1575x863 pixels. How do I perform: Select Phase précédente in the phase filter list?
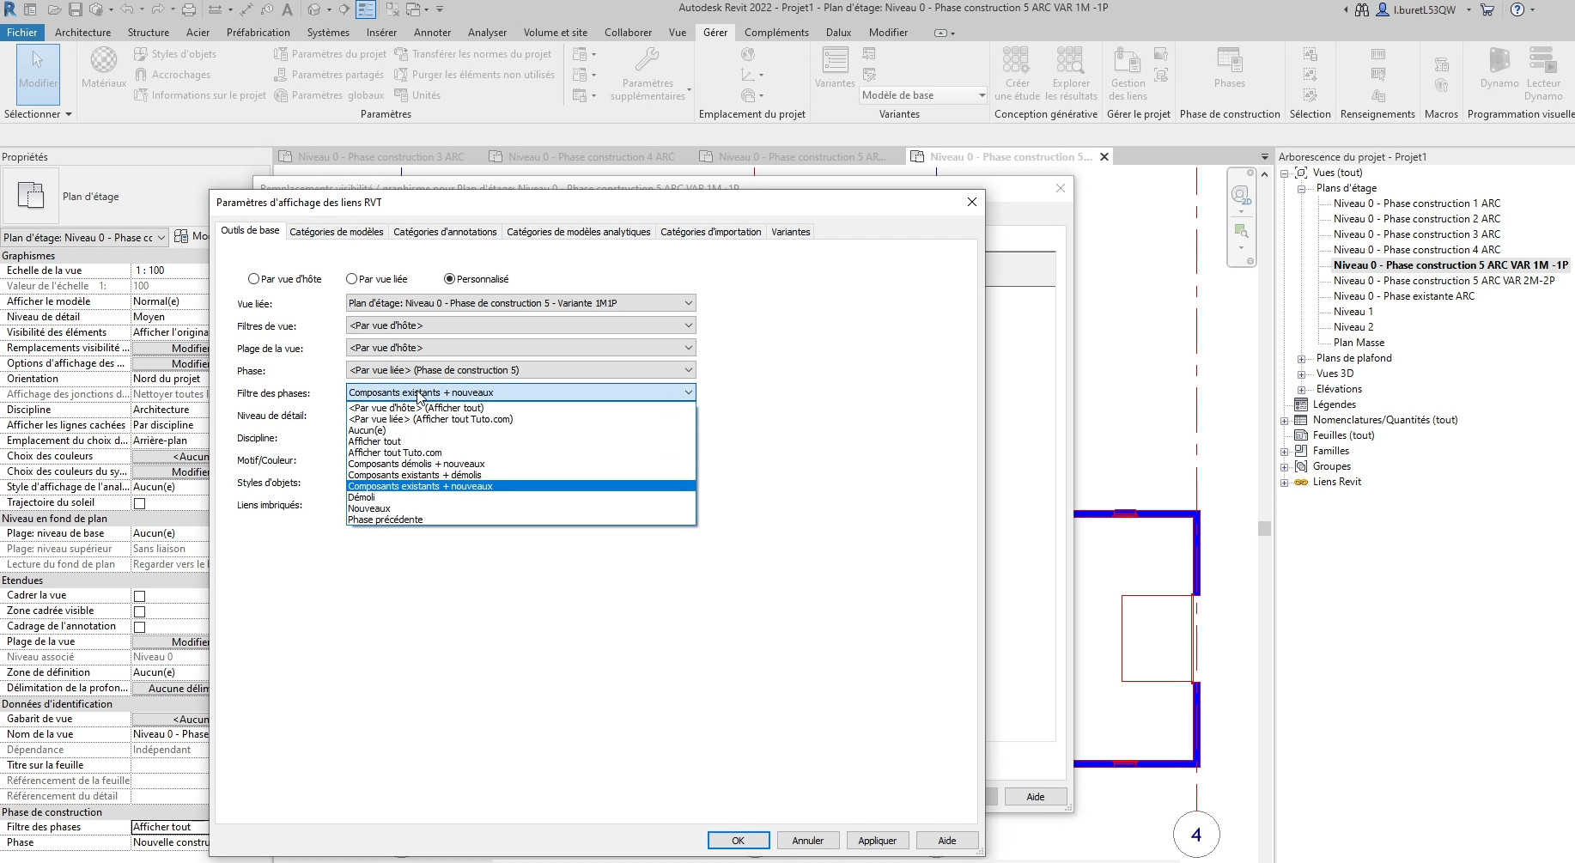(386, 520)
